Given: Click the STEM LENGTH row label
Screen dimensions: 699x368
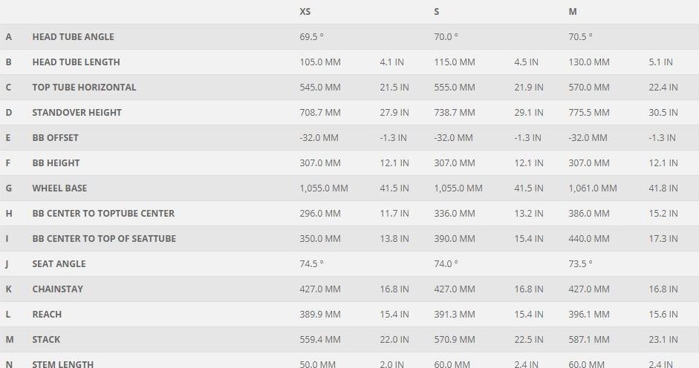Looking at the screenshot, I should coord(62,364).
